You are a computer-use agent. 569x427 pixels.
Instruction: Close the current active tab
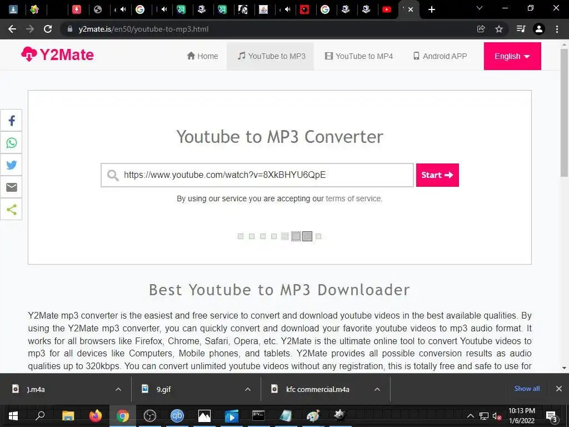pyautogui.click(x=411, y=9)
